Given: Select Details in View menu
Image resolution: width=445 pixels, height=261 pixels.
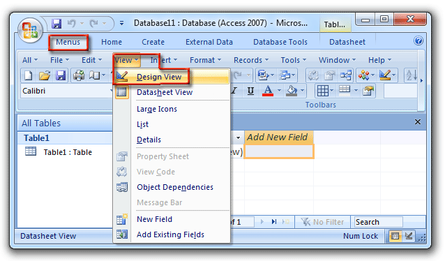Looking at the screenshot, I should (172, 140).
